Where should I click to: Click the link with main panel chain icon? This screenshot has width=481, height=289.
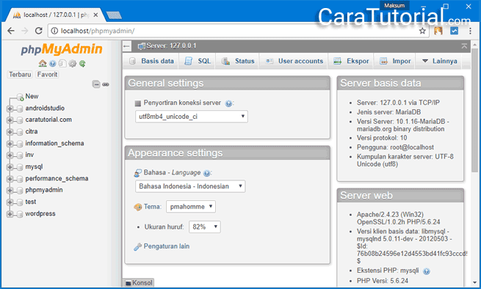[106, 84]
